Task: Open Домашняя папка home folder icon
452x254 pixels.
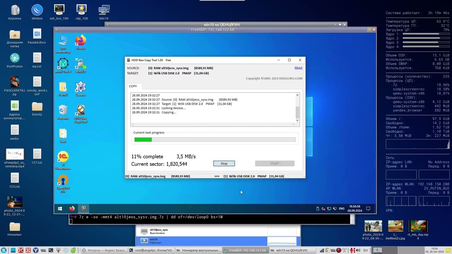Action: (x=15, y=38)
